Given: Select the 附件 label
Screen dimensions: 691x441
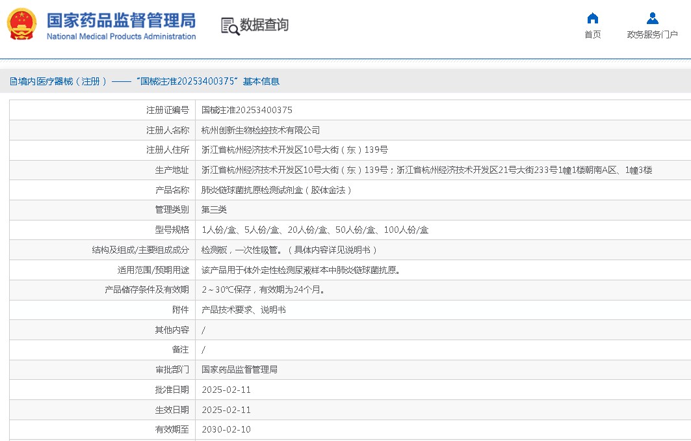Looking at the screenshot, I should [x=180, y=310].
